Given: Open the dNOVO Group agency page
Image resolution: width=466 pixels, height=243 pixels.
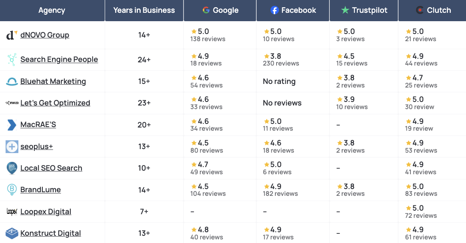Looking at the screenshot, I should pos(44,35).
